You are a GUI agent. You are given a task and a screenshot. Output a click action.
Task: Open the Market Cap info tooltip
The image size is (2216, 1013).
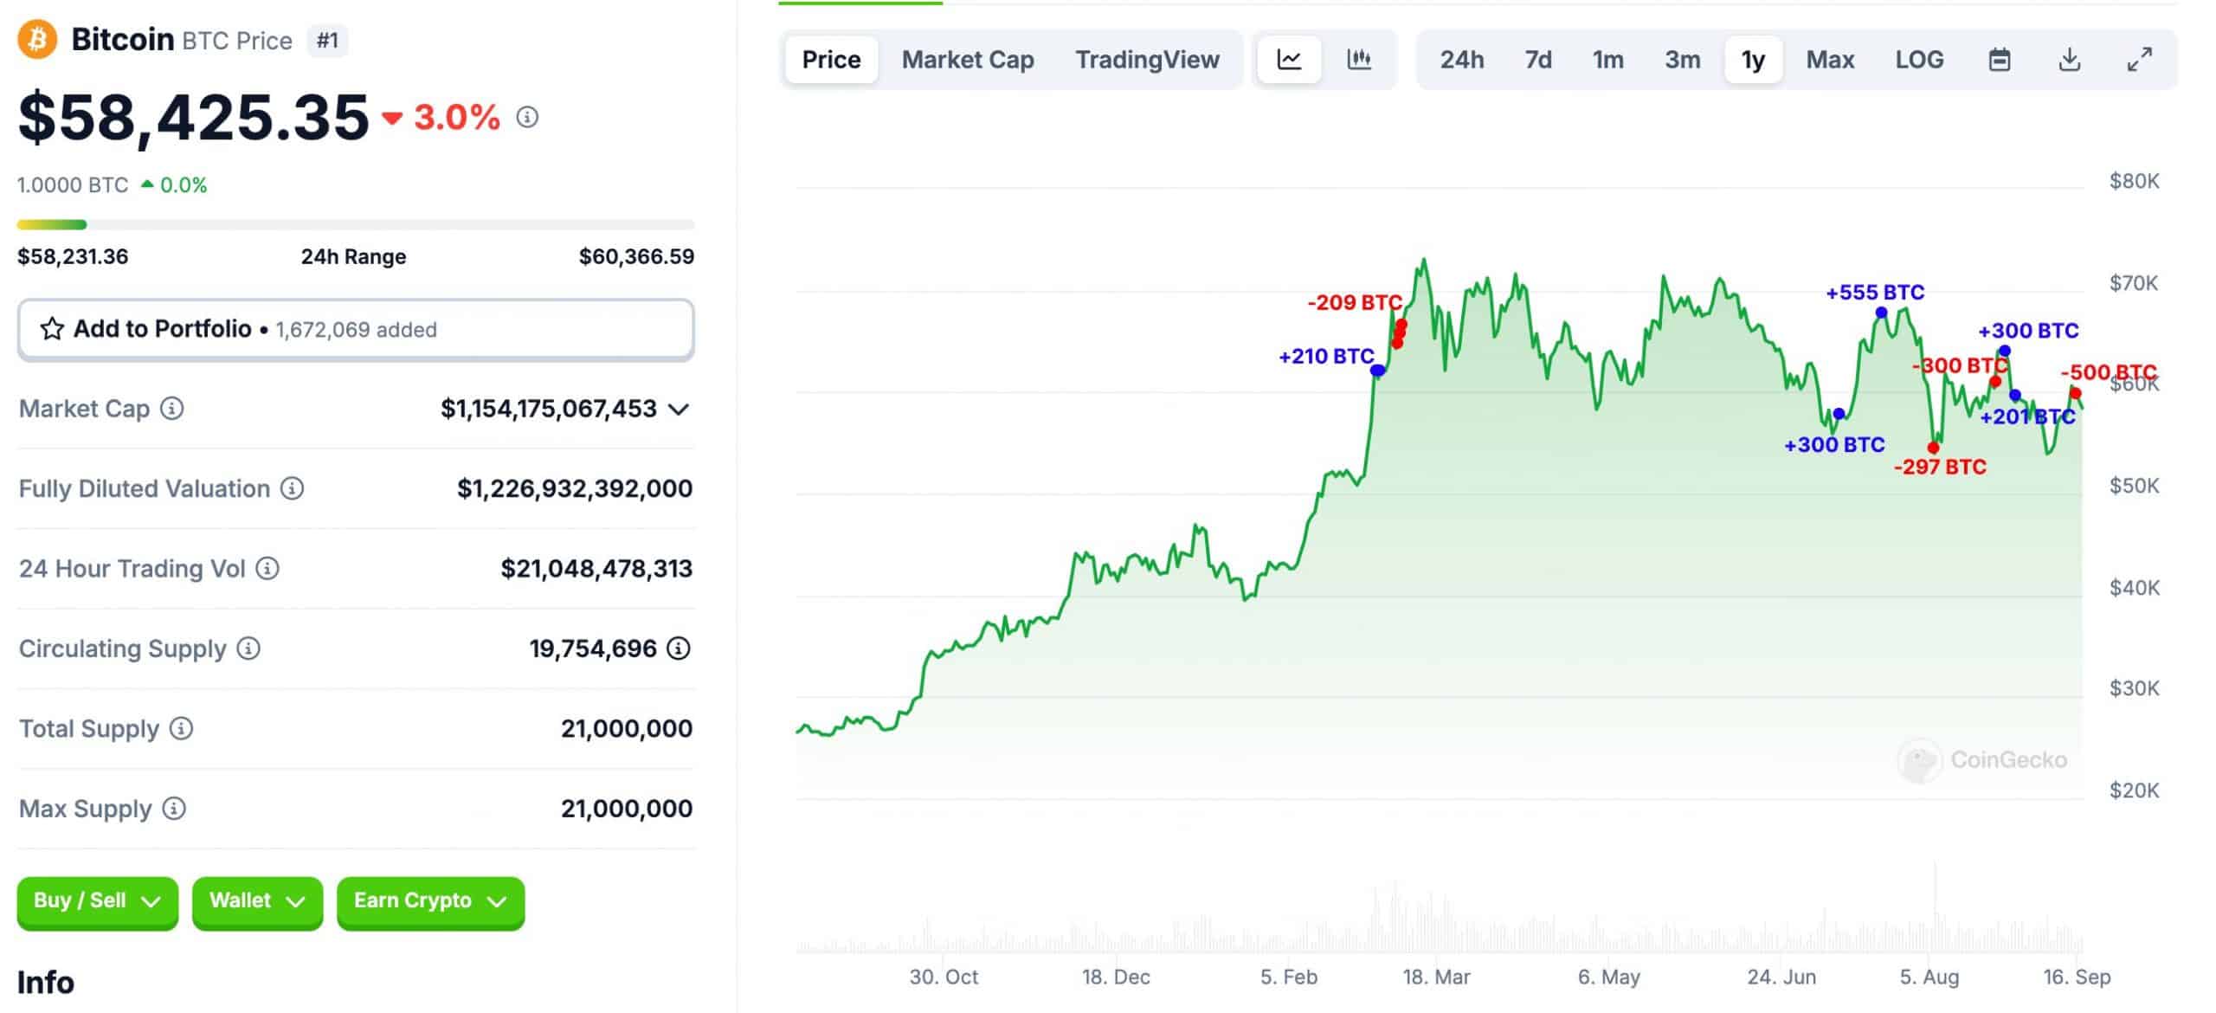coord(170,410)
